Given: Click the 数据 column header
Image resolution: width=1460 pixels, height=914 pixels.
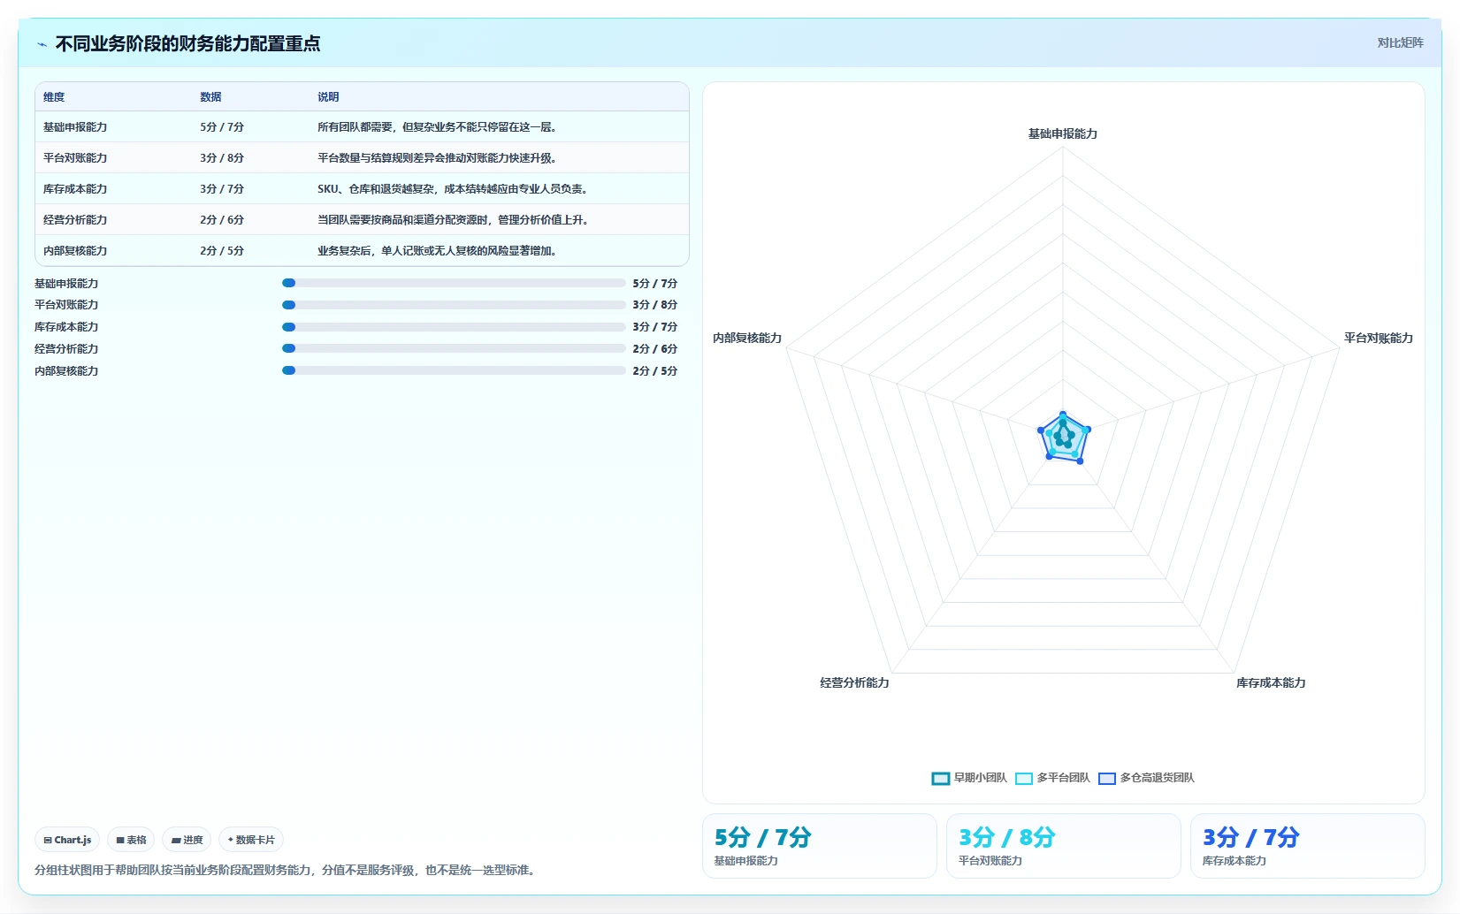Looking at the screenshot, I should 210,97.
